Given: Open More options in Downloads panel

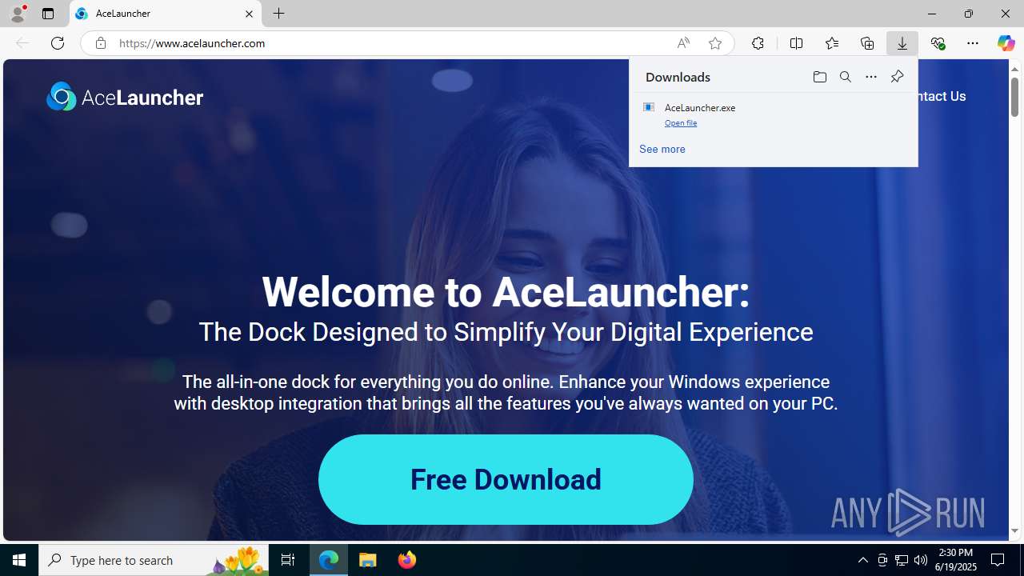Looking at the screenshot, I should click(871, 77).
